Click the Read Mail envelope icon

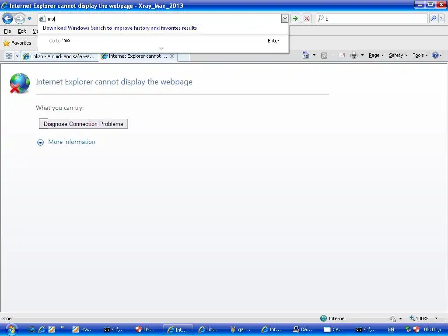click(x=341, y=55)
